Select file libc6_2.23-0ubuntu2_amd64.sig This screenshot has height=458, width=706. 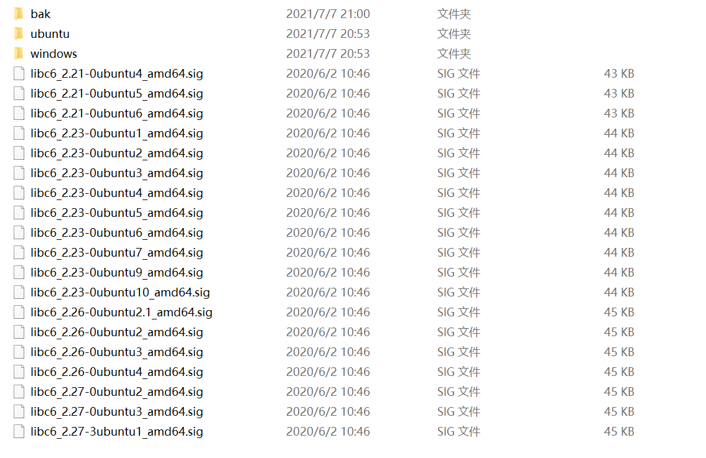(116, 153)
